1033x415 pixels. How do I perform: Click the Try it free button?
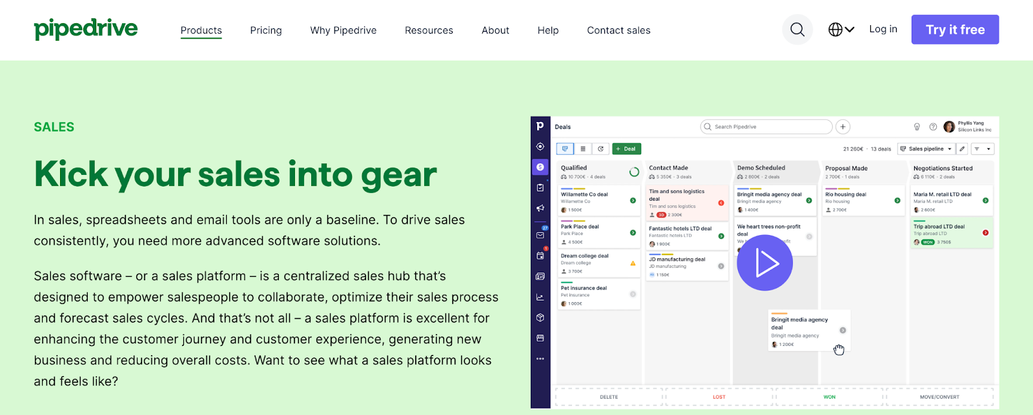click(955, 30)
